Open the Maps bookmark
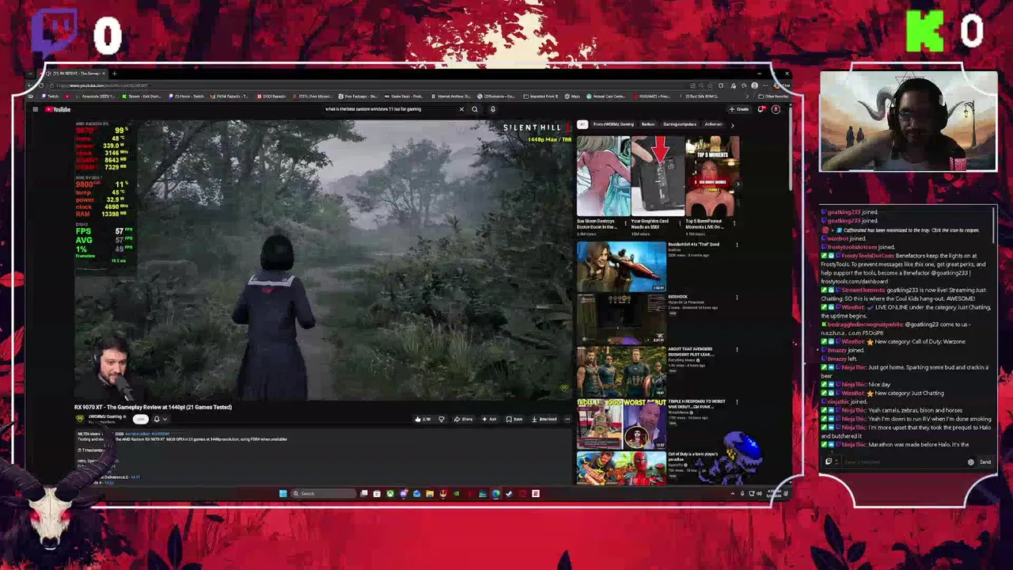Screen dimensions: 1013x570 pos(571,97)
